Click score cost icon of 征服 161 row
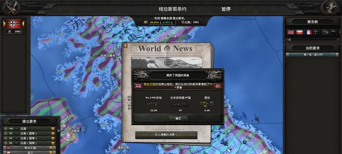 click(x=6, y=129)
